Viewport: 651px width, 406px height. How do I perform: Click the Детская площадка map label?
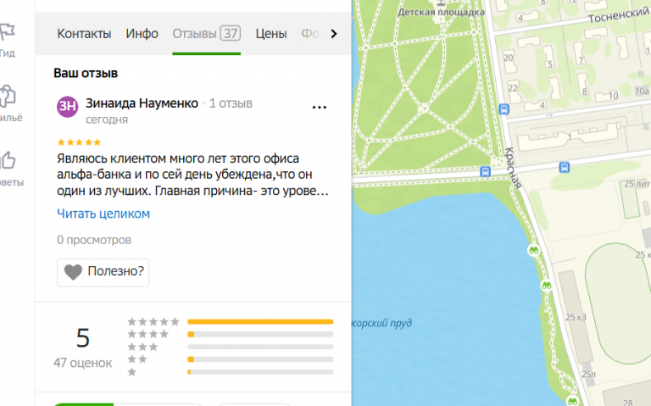(x=441, y=12)
